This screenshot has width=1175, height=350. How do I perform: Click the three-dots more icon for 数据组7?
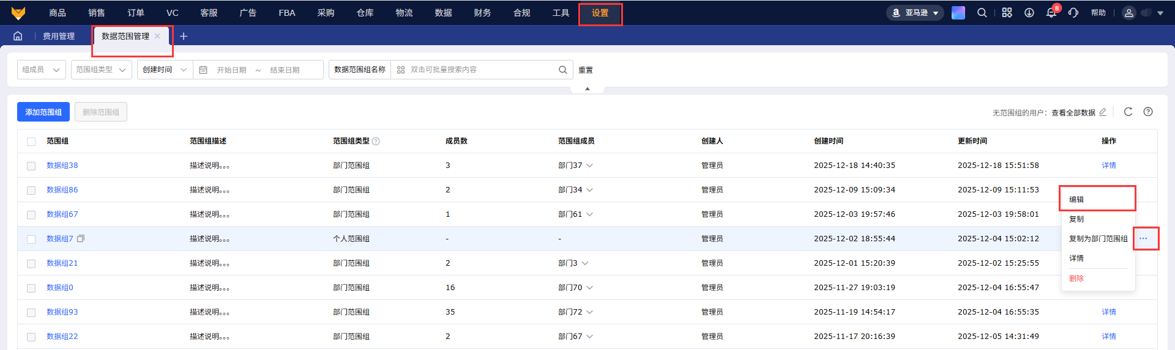click(x=1143, y=239)
